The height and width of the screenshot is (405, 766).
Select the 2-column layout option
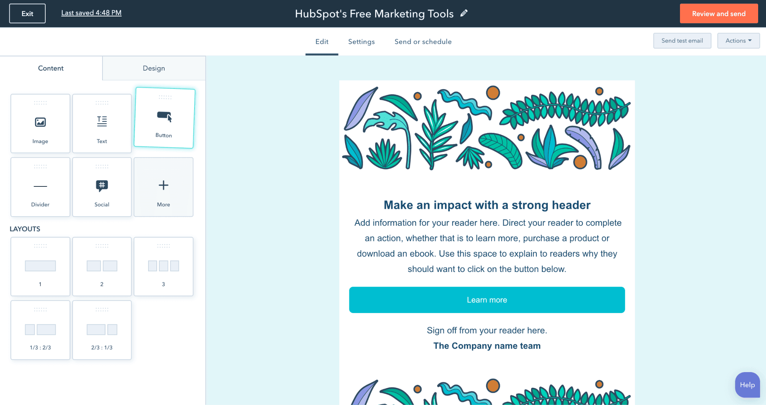tap(101, 265)
